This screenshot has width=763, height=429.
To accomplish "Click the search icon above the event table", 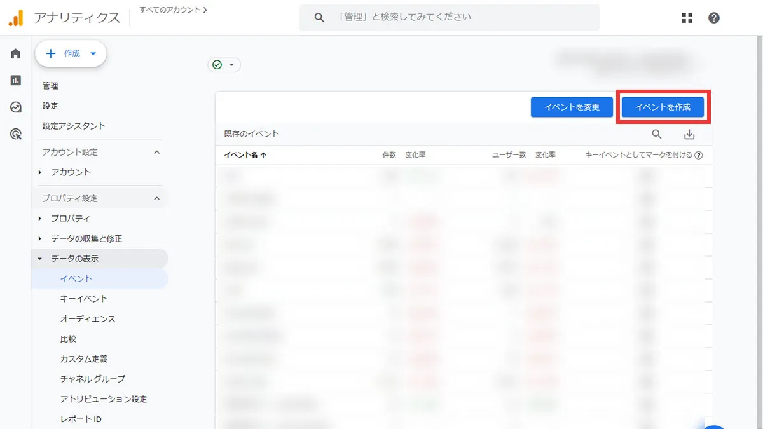I will click(657, 134).
